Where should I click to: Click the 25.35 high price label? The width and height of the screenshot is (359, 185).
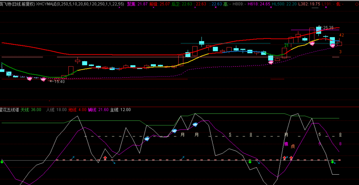(x=328, y=28)
